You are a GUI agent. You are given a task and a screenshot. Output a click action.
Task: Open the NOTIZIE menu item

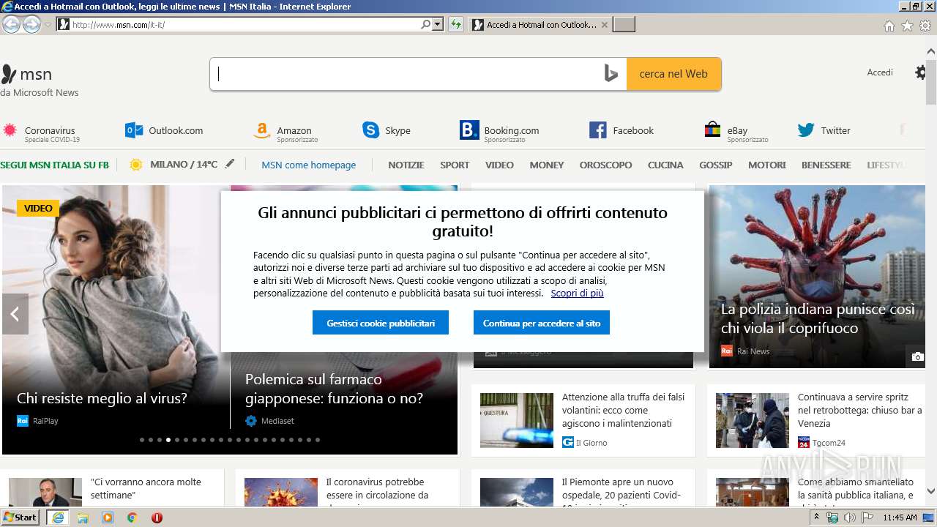(x=406, y=165)
